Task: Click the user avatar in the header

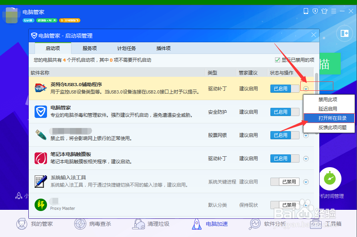Action: point(10,15)
